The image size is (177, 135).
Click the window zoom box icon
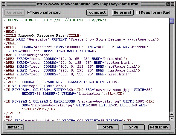pyautogui.click(x=168, y=4)
